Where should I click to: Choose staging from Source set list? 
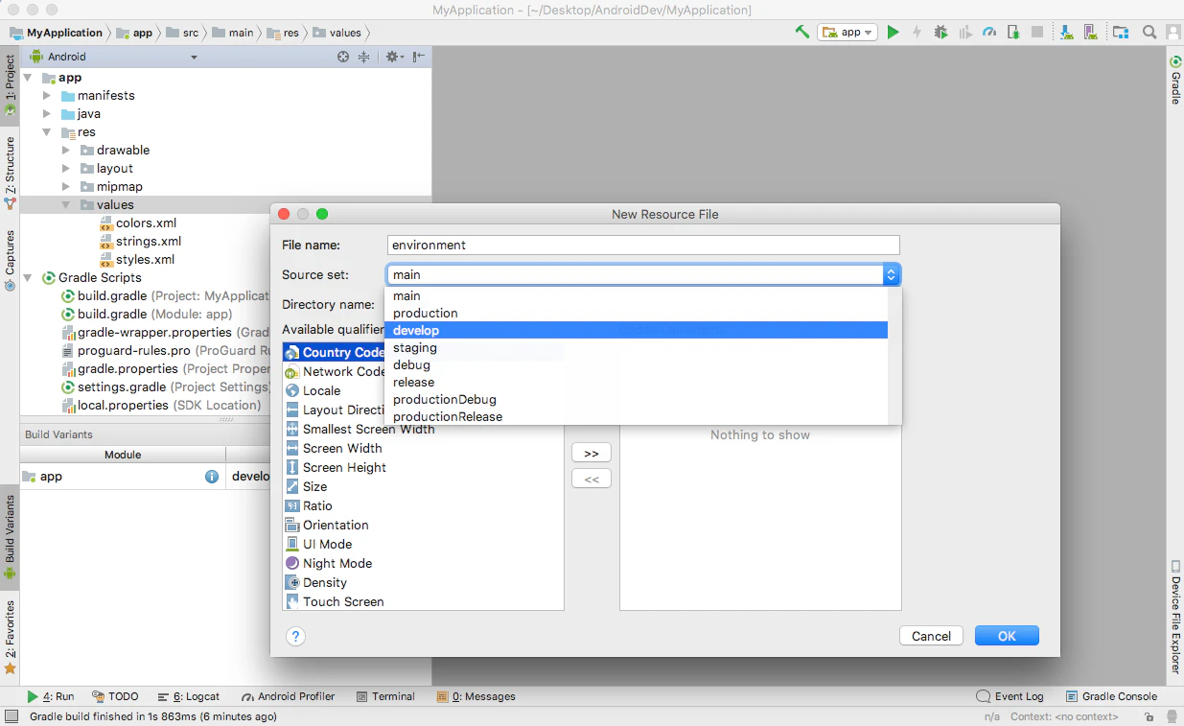(x=636, y=348)
